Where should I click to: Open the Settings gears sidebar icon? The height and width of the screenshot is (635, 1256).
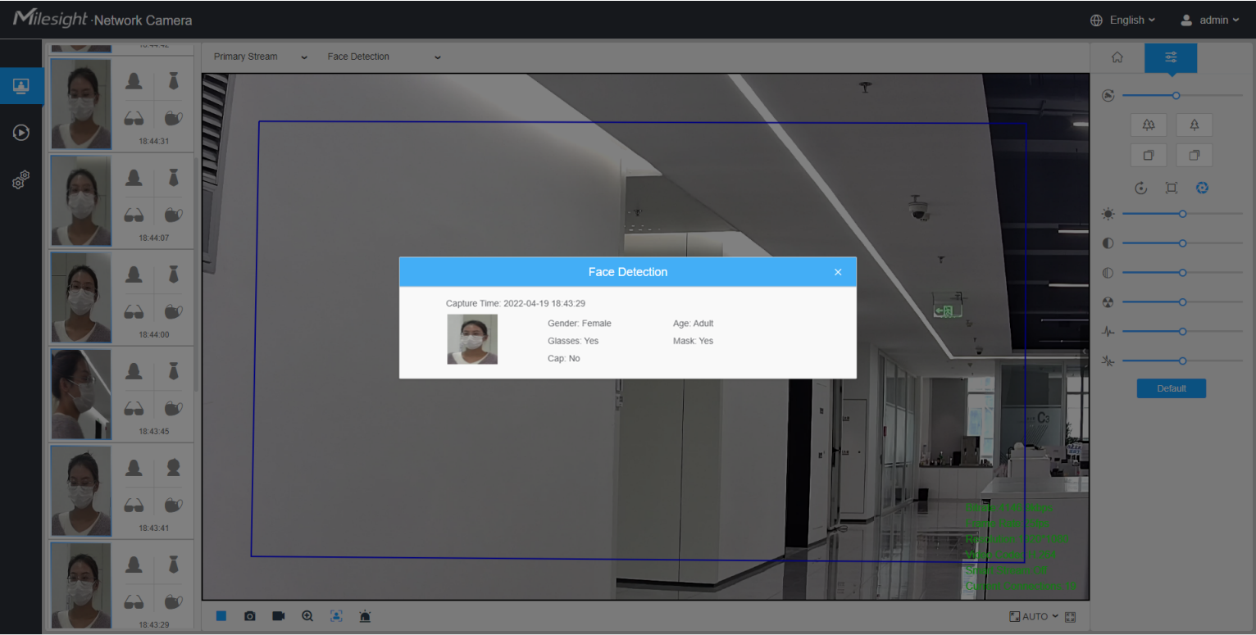tap(21, 179)
